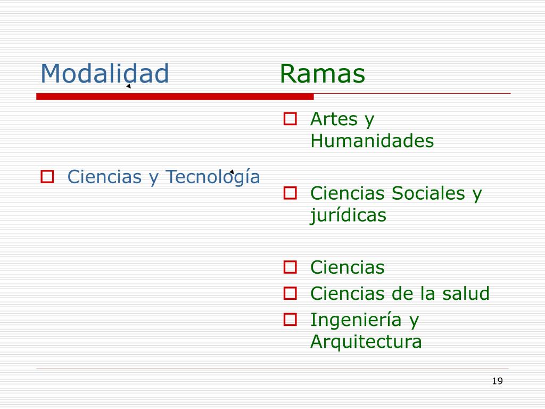Image resolution: width=545 pixels, height=409 pixels.
Task: Select the Ciencias de la salud text
Action: coord(400,293)
